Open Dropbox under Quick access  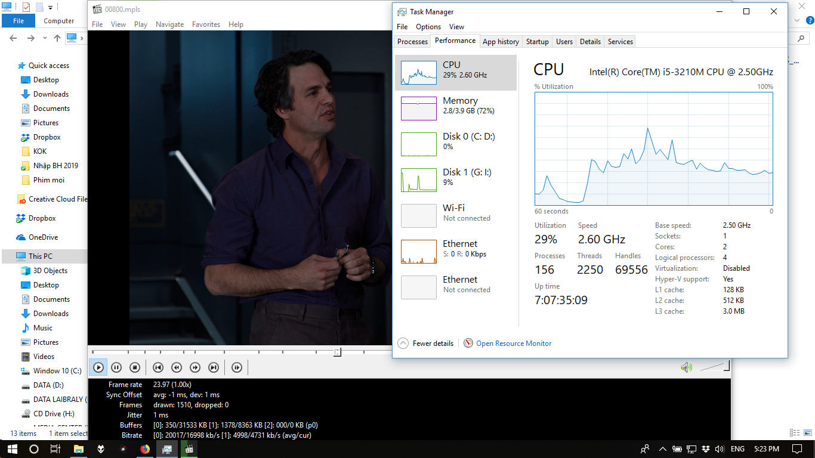47,137
